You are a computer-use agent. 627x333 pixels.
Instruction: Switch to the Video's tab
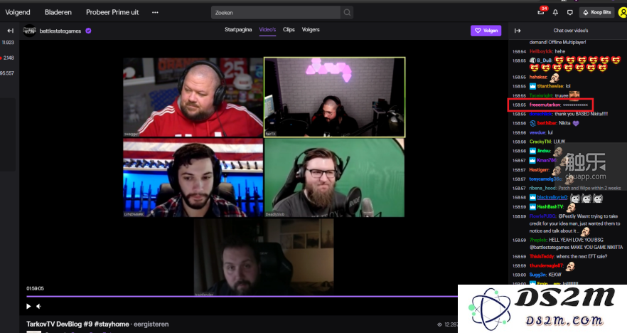tap(267, 30)
